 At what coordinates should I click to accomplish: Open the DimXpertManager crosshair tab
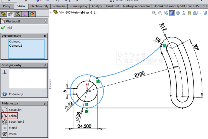pyautogui.click(x=25, y=14)
